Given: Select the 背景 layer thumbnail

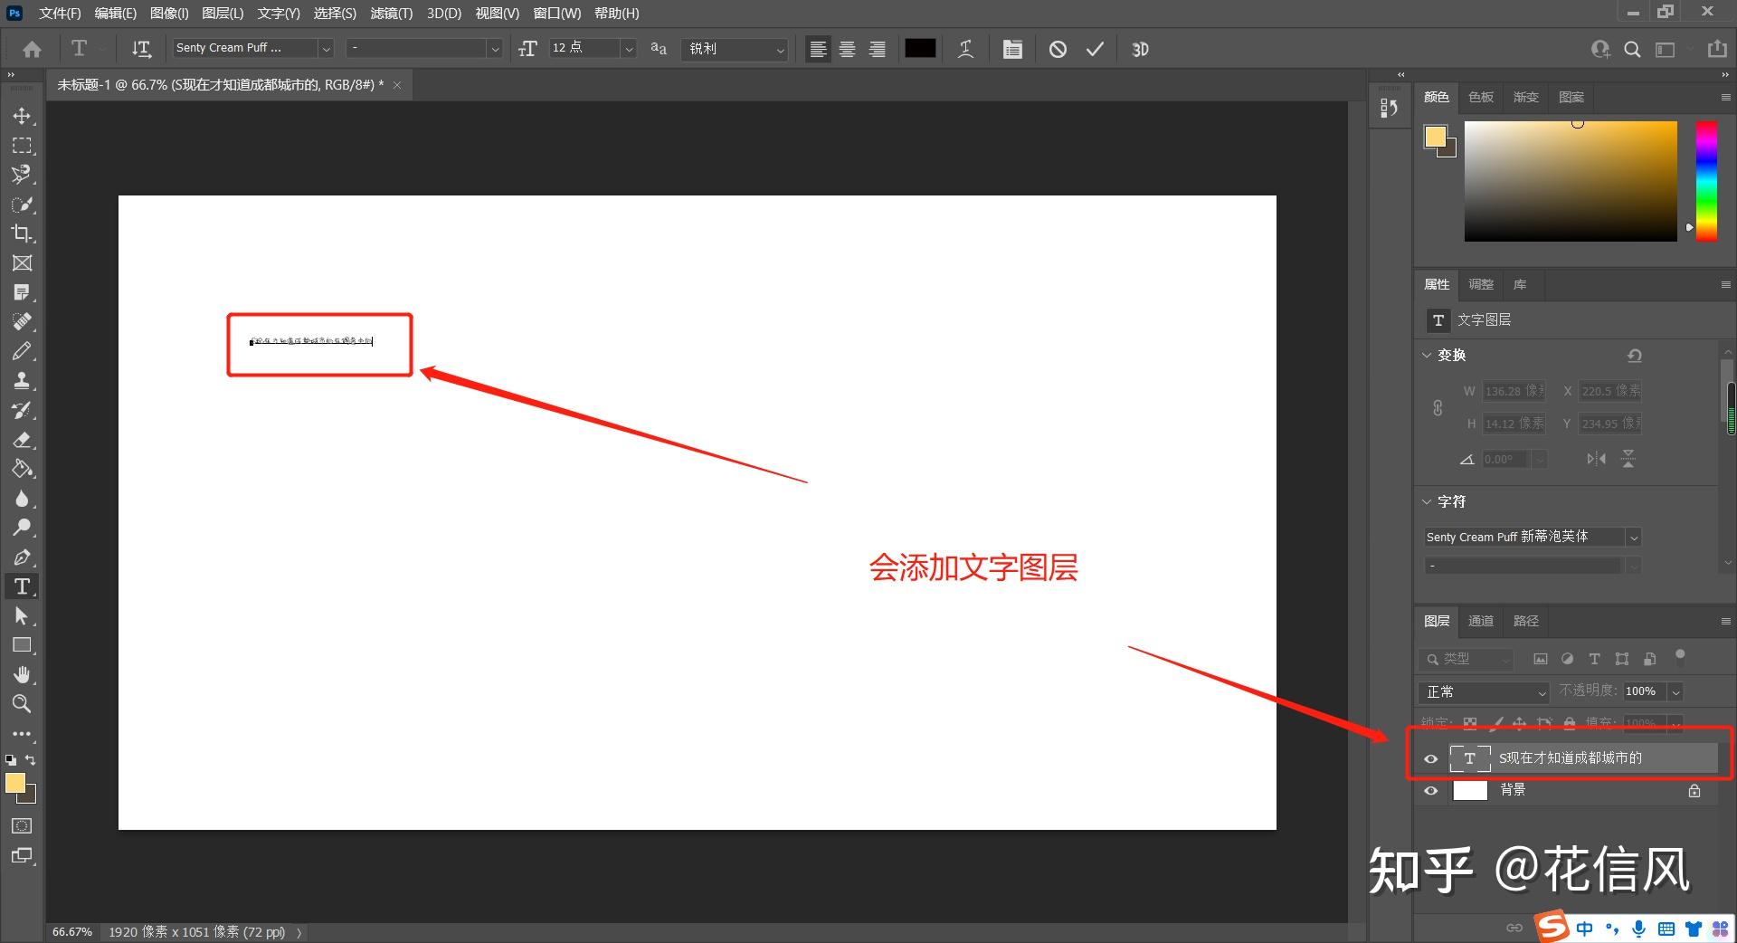Looking at the screenshot, I should (x=1470, y=790).
